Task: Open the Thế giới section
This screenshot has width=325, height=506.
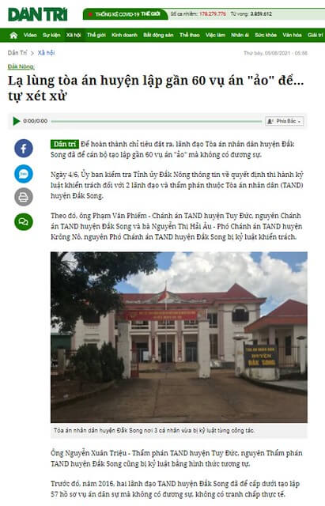Action: (96, 35)
